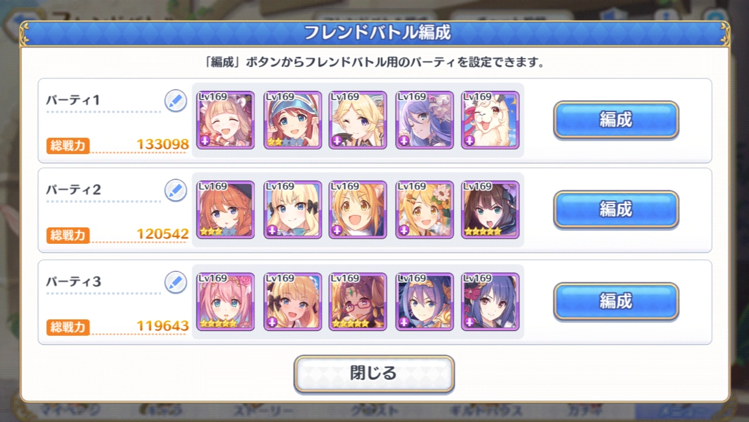
Task: Select the flower-haired blonde character in パーティ2
Action: coord(424,209)
